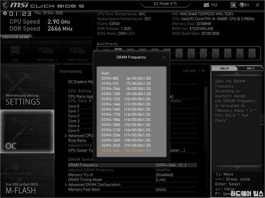Image resolution: width=265 pixels, height=198 pixels.
Task: Open the M-FLASH section
Action: 27,175
